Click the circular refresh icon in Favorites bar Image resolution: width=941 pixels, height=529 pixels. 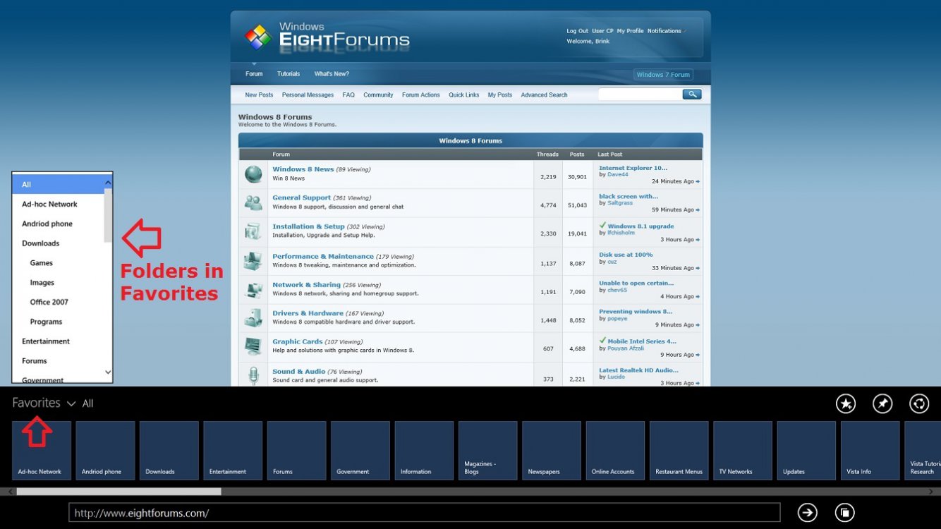coord(918,403)
